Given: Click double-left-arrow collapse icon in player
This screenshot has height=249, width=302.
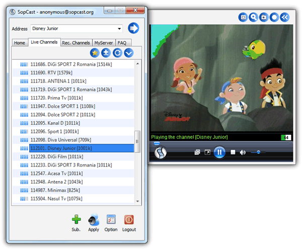Looking at the screenshot, I should click(x=285, y=17).
